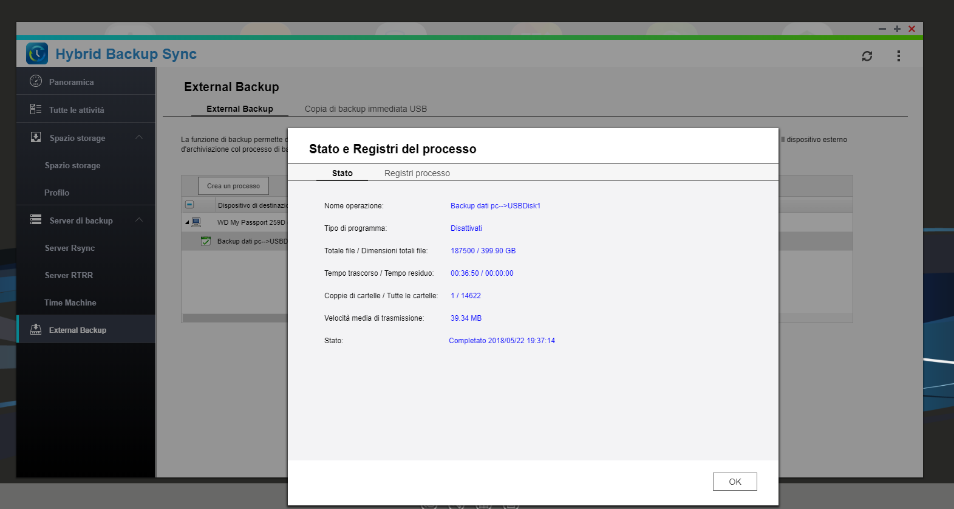Toggle the select-all checkbox in table header
Screen dimensions: 954x509
189,205
